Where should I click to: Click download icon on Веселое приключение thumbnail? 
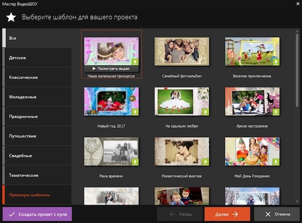tap(276, 62)
